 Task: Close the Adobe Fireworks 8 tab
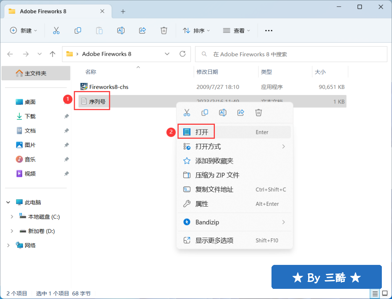[102, 11]
